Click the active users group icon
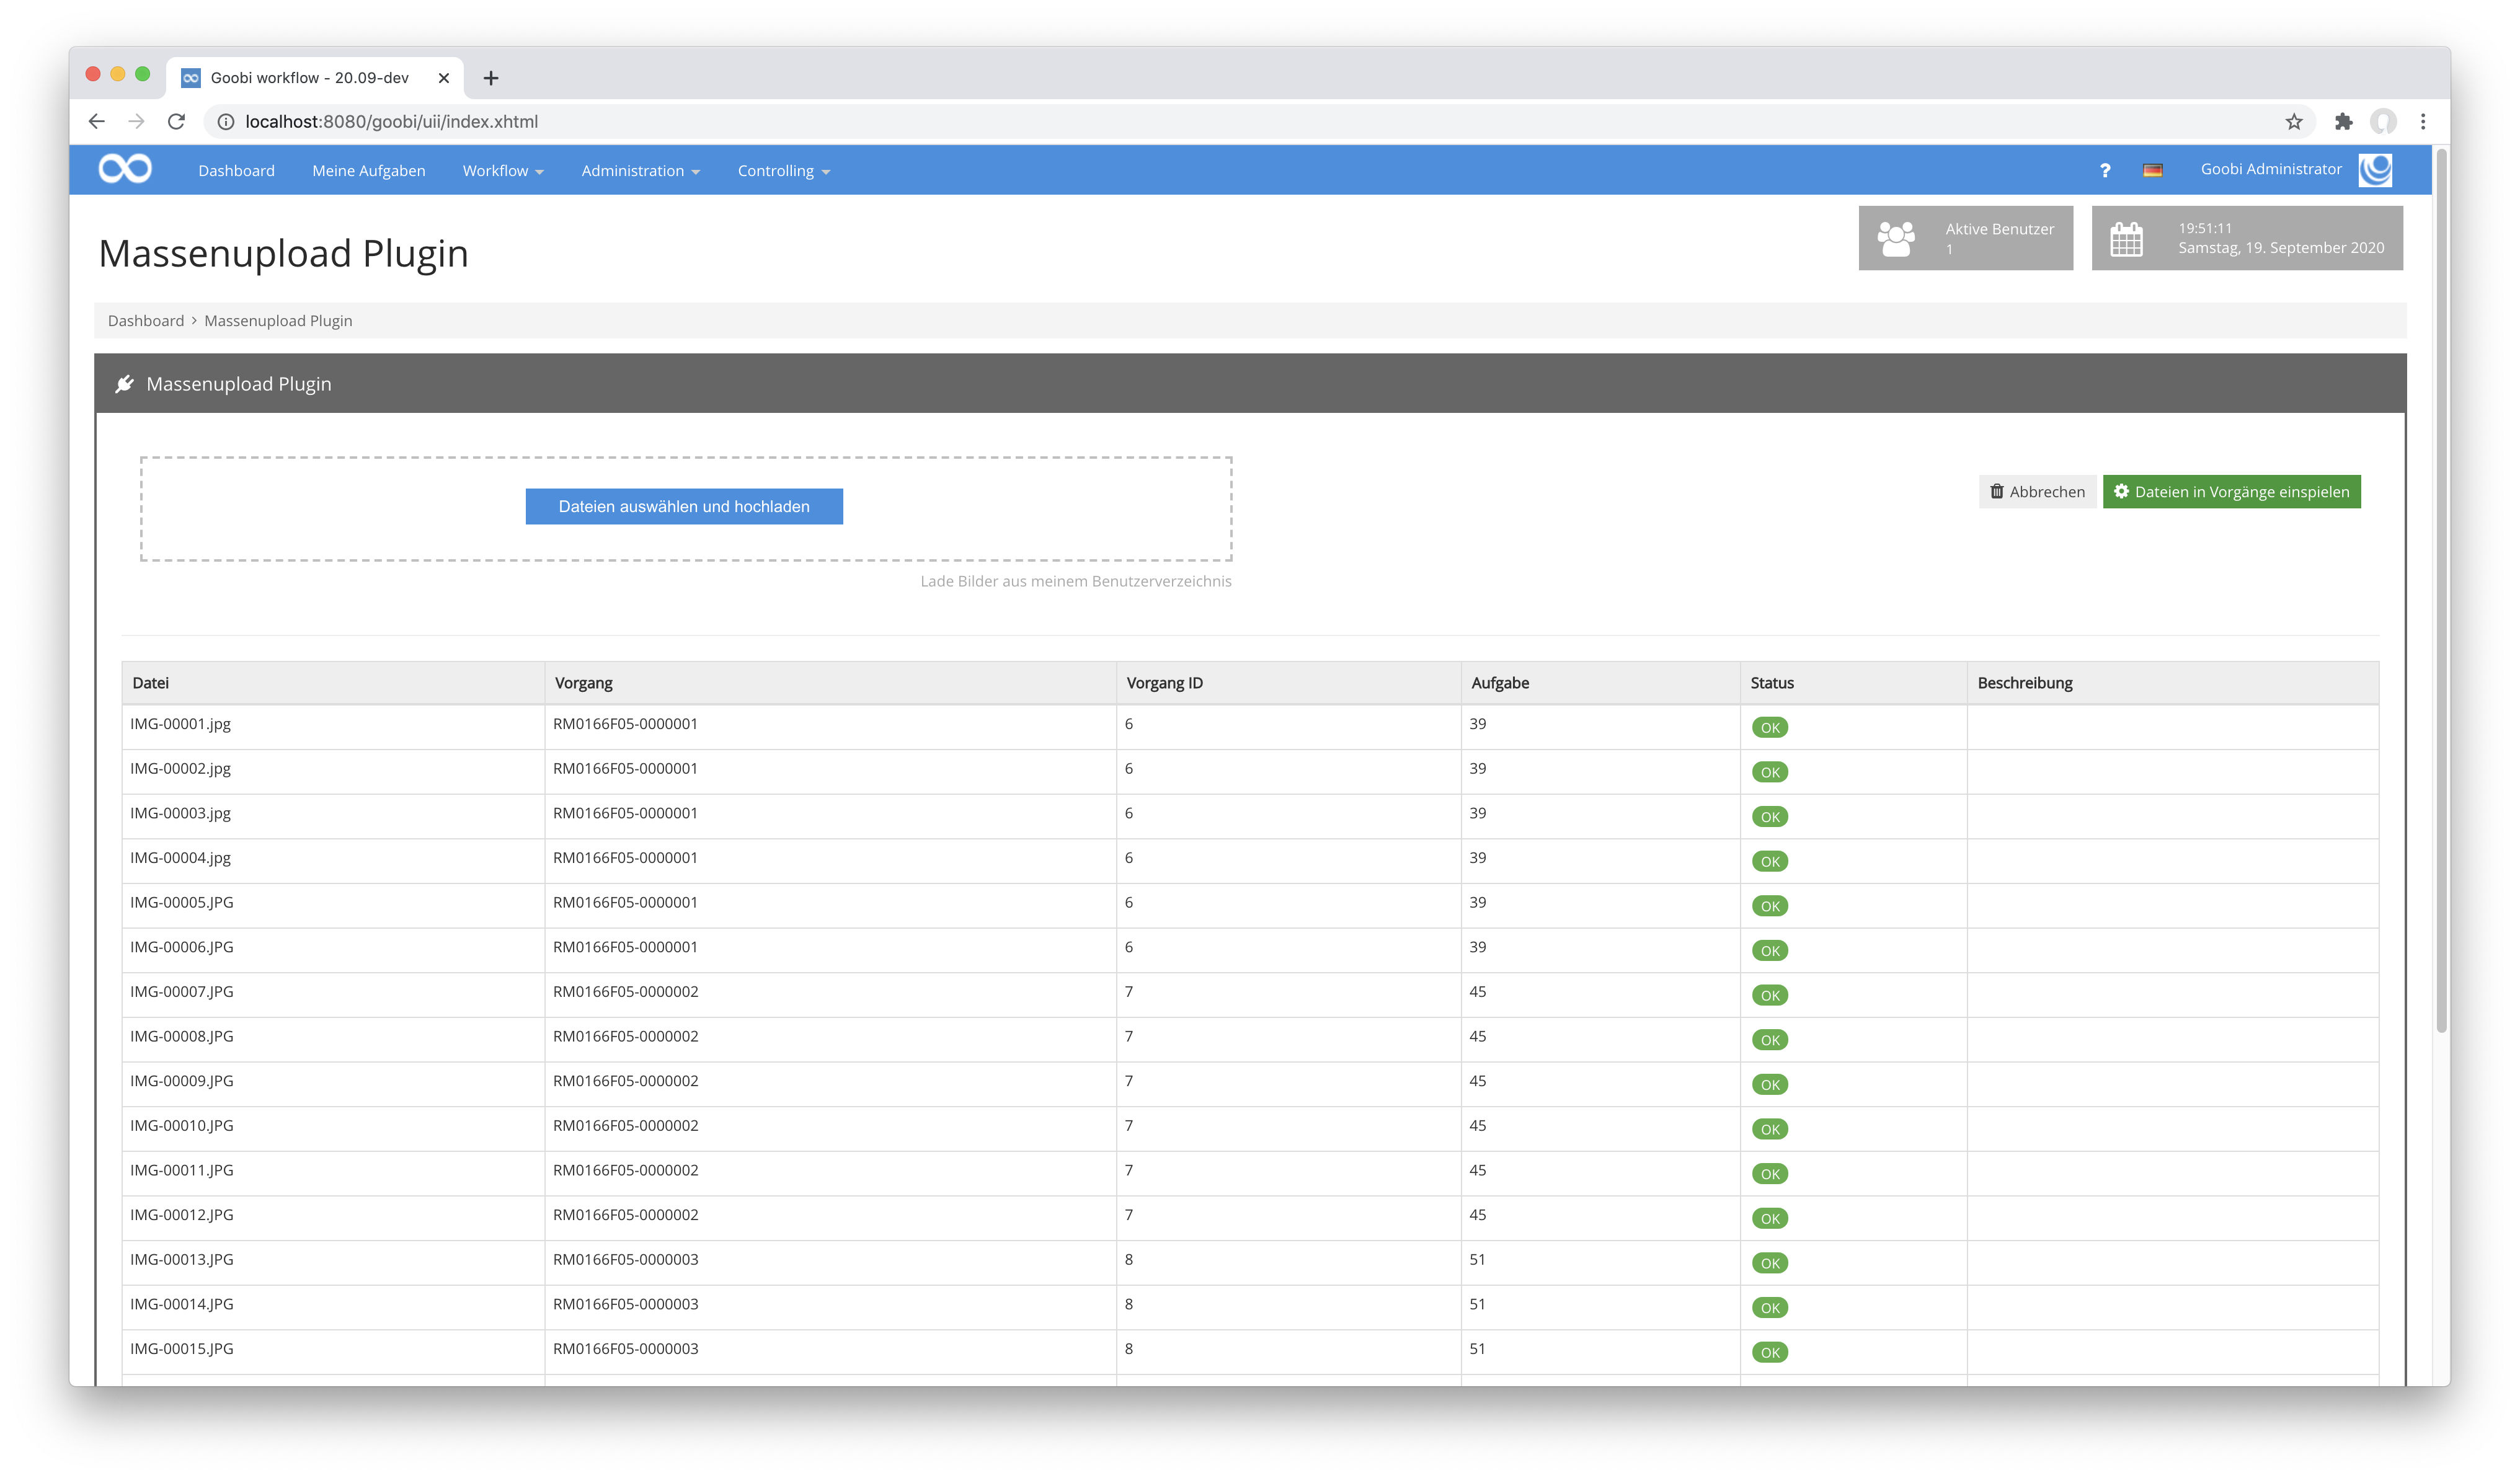 pos(1896,239)
